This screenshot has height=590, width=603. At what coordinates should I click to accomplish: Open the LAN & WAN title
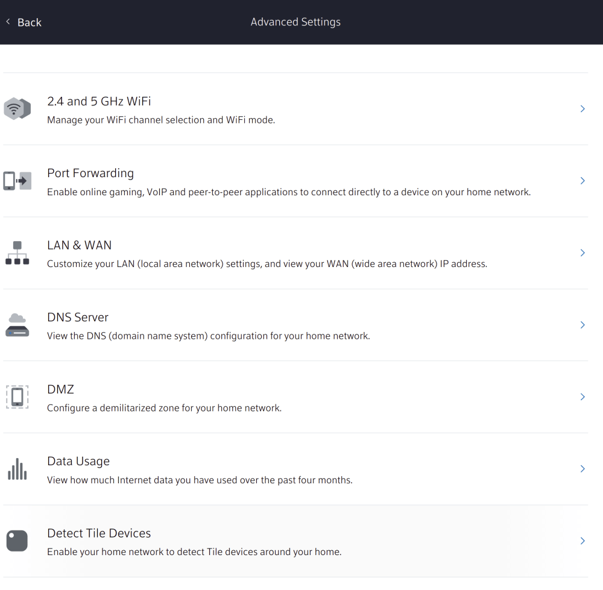pos(79,245)
